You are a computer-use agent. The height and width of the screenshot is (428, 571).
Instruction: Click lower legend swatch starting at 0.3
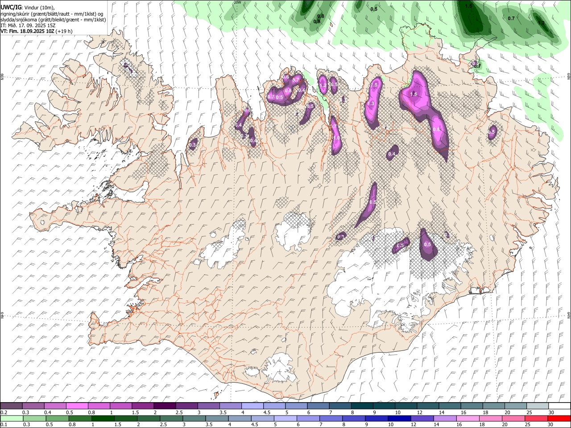[35, 418]
